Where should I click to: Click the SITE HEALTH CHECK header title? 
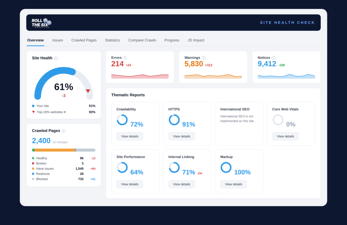(287, 23)
